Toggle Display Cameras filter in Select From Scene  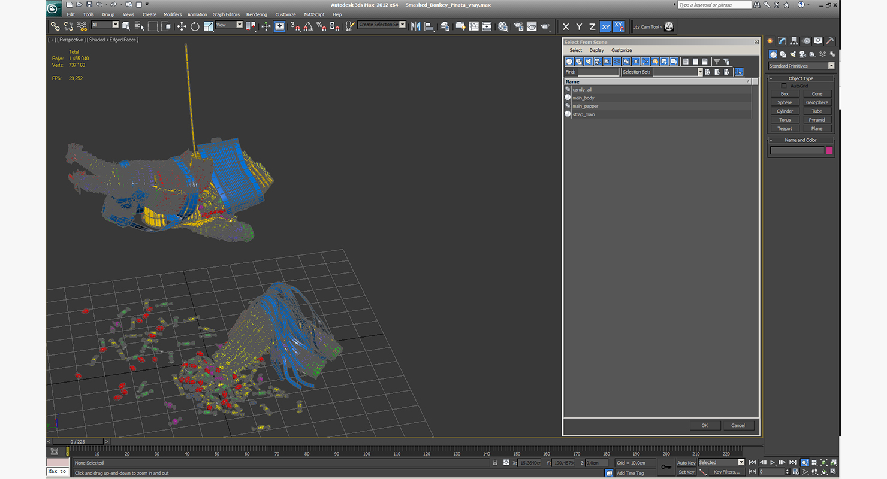(598, 62)
